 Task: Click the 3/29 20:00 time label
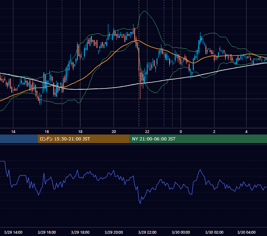(114, 232)
